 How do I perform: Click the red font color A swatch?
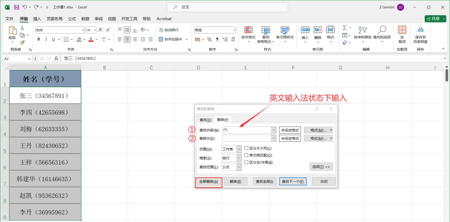91,39
